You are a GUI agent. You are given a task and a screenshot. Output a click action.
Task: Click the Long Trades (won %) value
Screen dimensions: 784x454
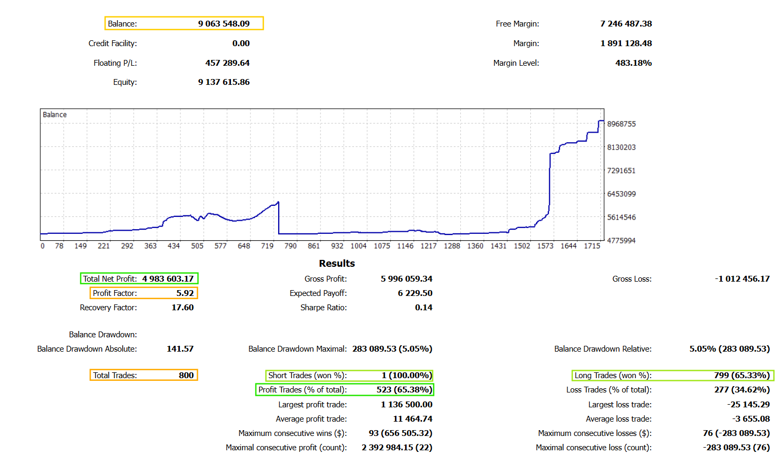point(742,375)
